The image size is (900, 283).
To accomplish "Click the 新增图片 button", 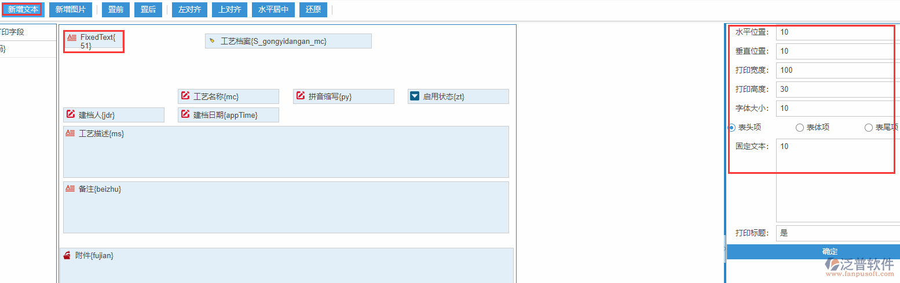I will (x=70, y=9).
